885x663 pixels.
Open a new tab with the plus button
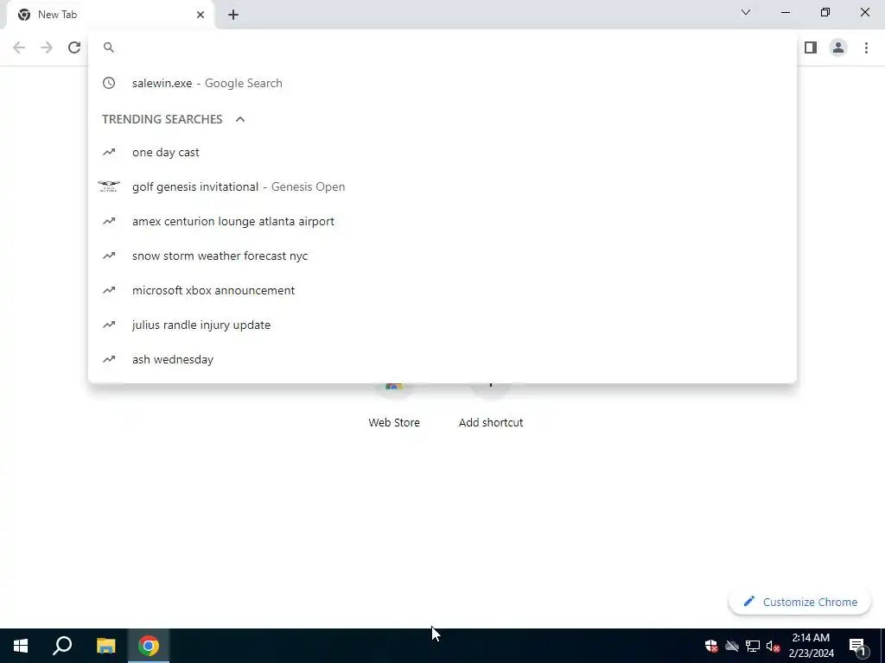(x=233, y=15)
